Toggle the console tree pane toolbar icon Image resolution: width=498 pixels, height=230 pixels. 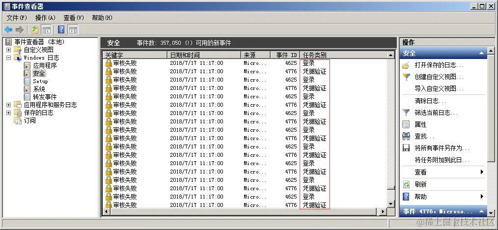click(x=47, y=30)
